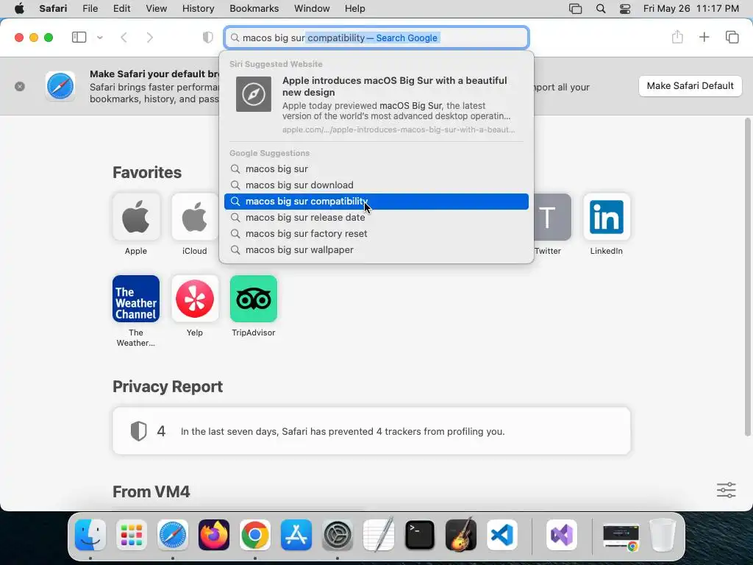Open the TripAdvisor favorite
The width and height of the screenshot is (753, 565).
pos(254,299)
